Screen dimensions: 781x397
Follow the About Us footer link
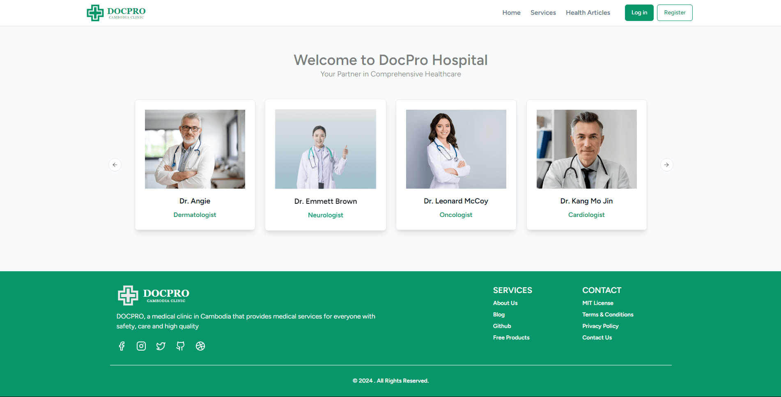(505, 303)
